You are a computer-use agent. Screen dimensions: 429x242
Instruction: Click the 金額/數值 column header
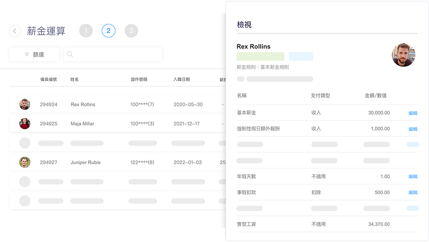click(x=375, y=96)
